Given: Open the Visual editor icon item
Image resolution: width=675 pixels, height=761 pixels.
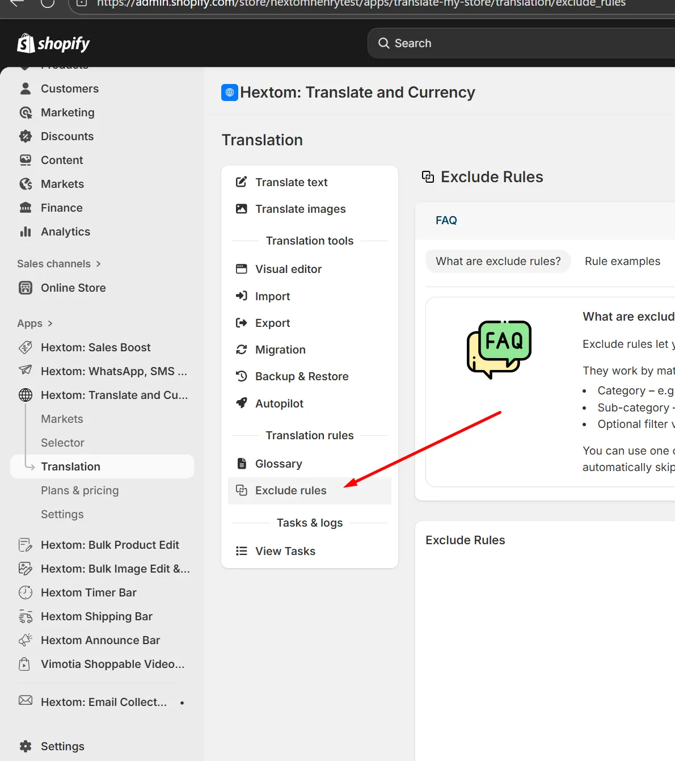Looking at the screenshot, I should pos(242,269).
